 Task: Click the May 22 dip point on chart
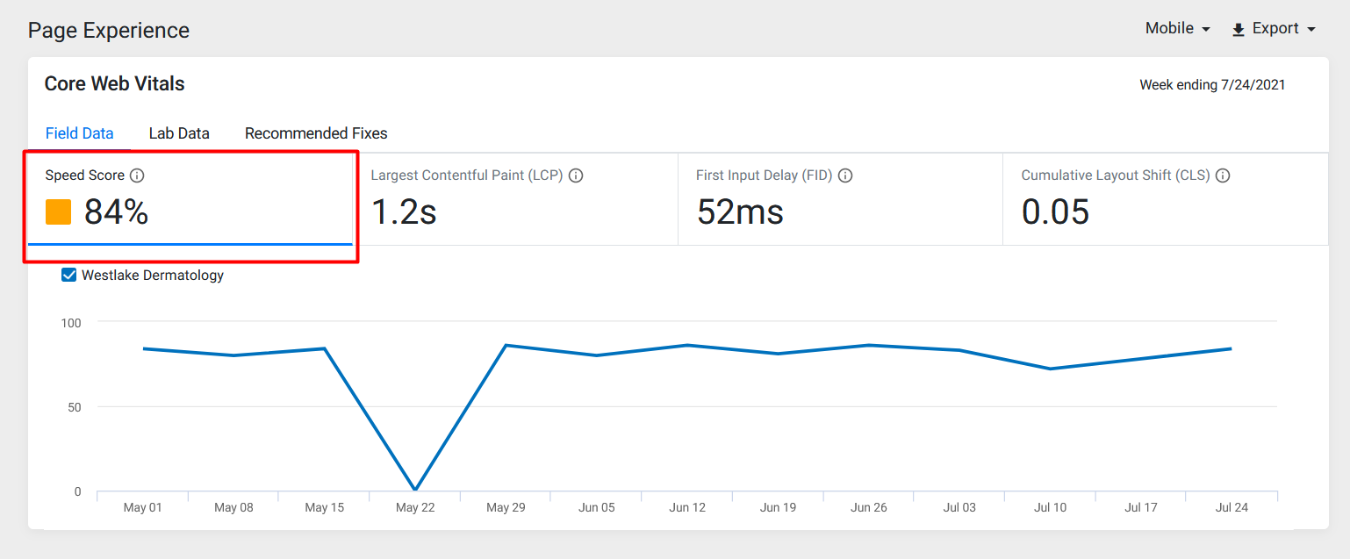(x=414, y=490)
